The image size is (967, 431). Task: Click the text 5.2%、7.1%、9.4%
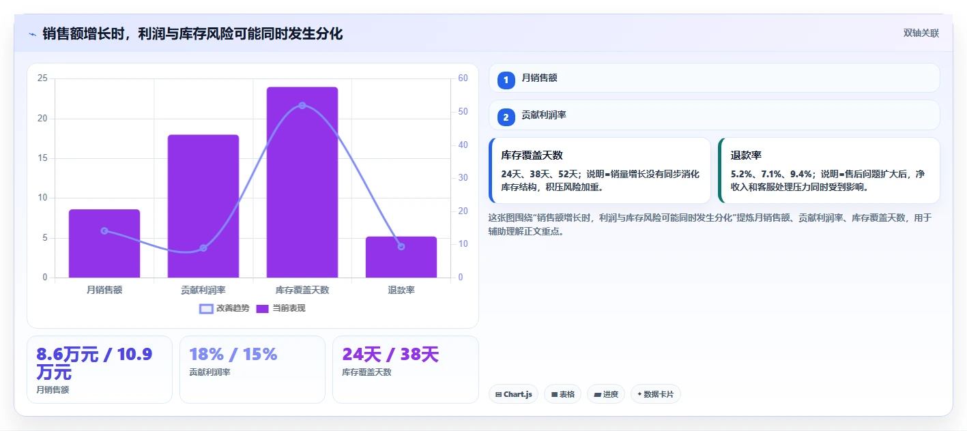pos(772,174)
